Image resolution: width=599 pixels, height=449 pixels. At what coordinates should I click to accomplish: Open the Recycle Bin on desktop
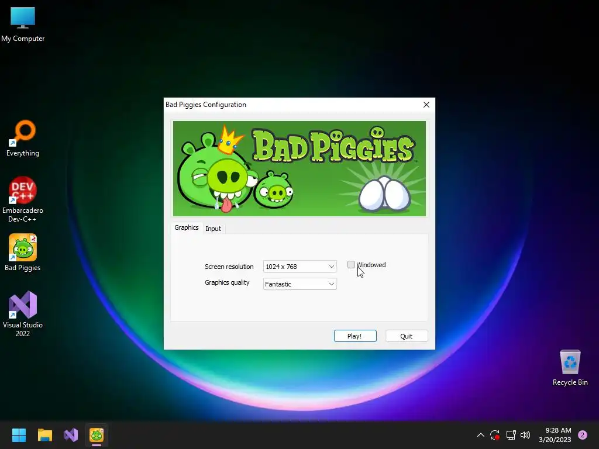(570, 367)
